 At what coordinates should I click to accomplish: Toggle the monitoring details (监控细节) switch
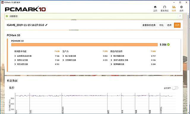click(x=175, y=88)
